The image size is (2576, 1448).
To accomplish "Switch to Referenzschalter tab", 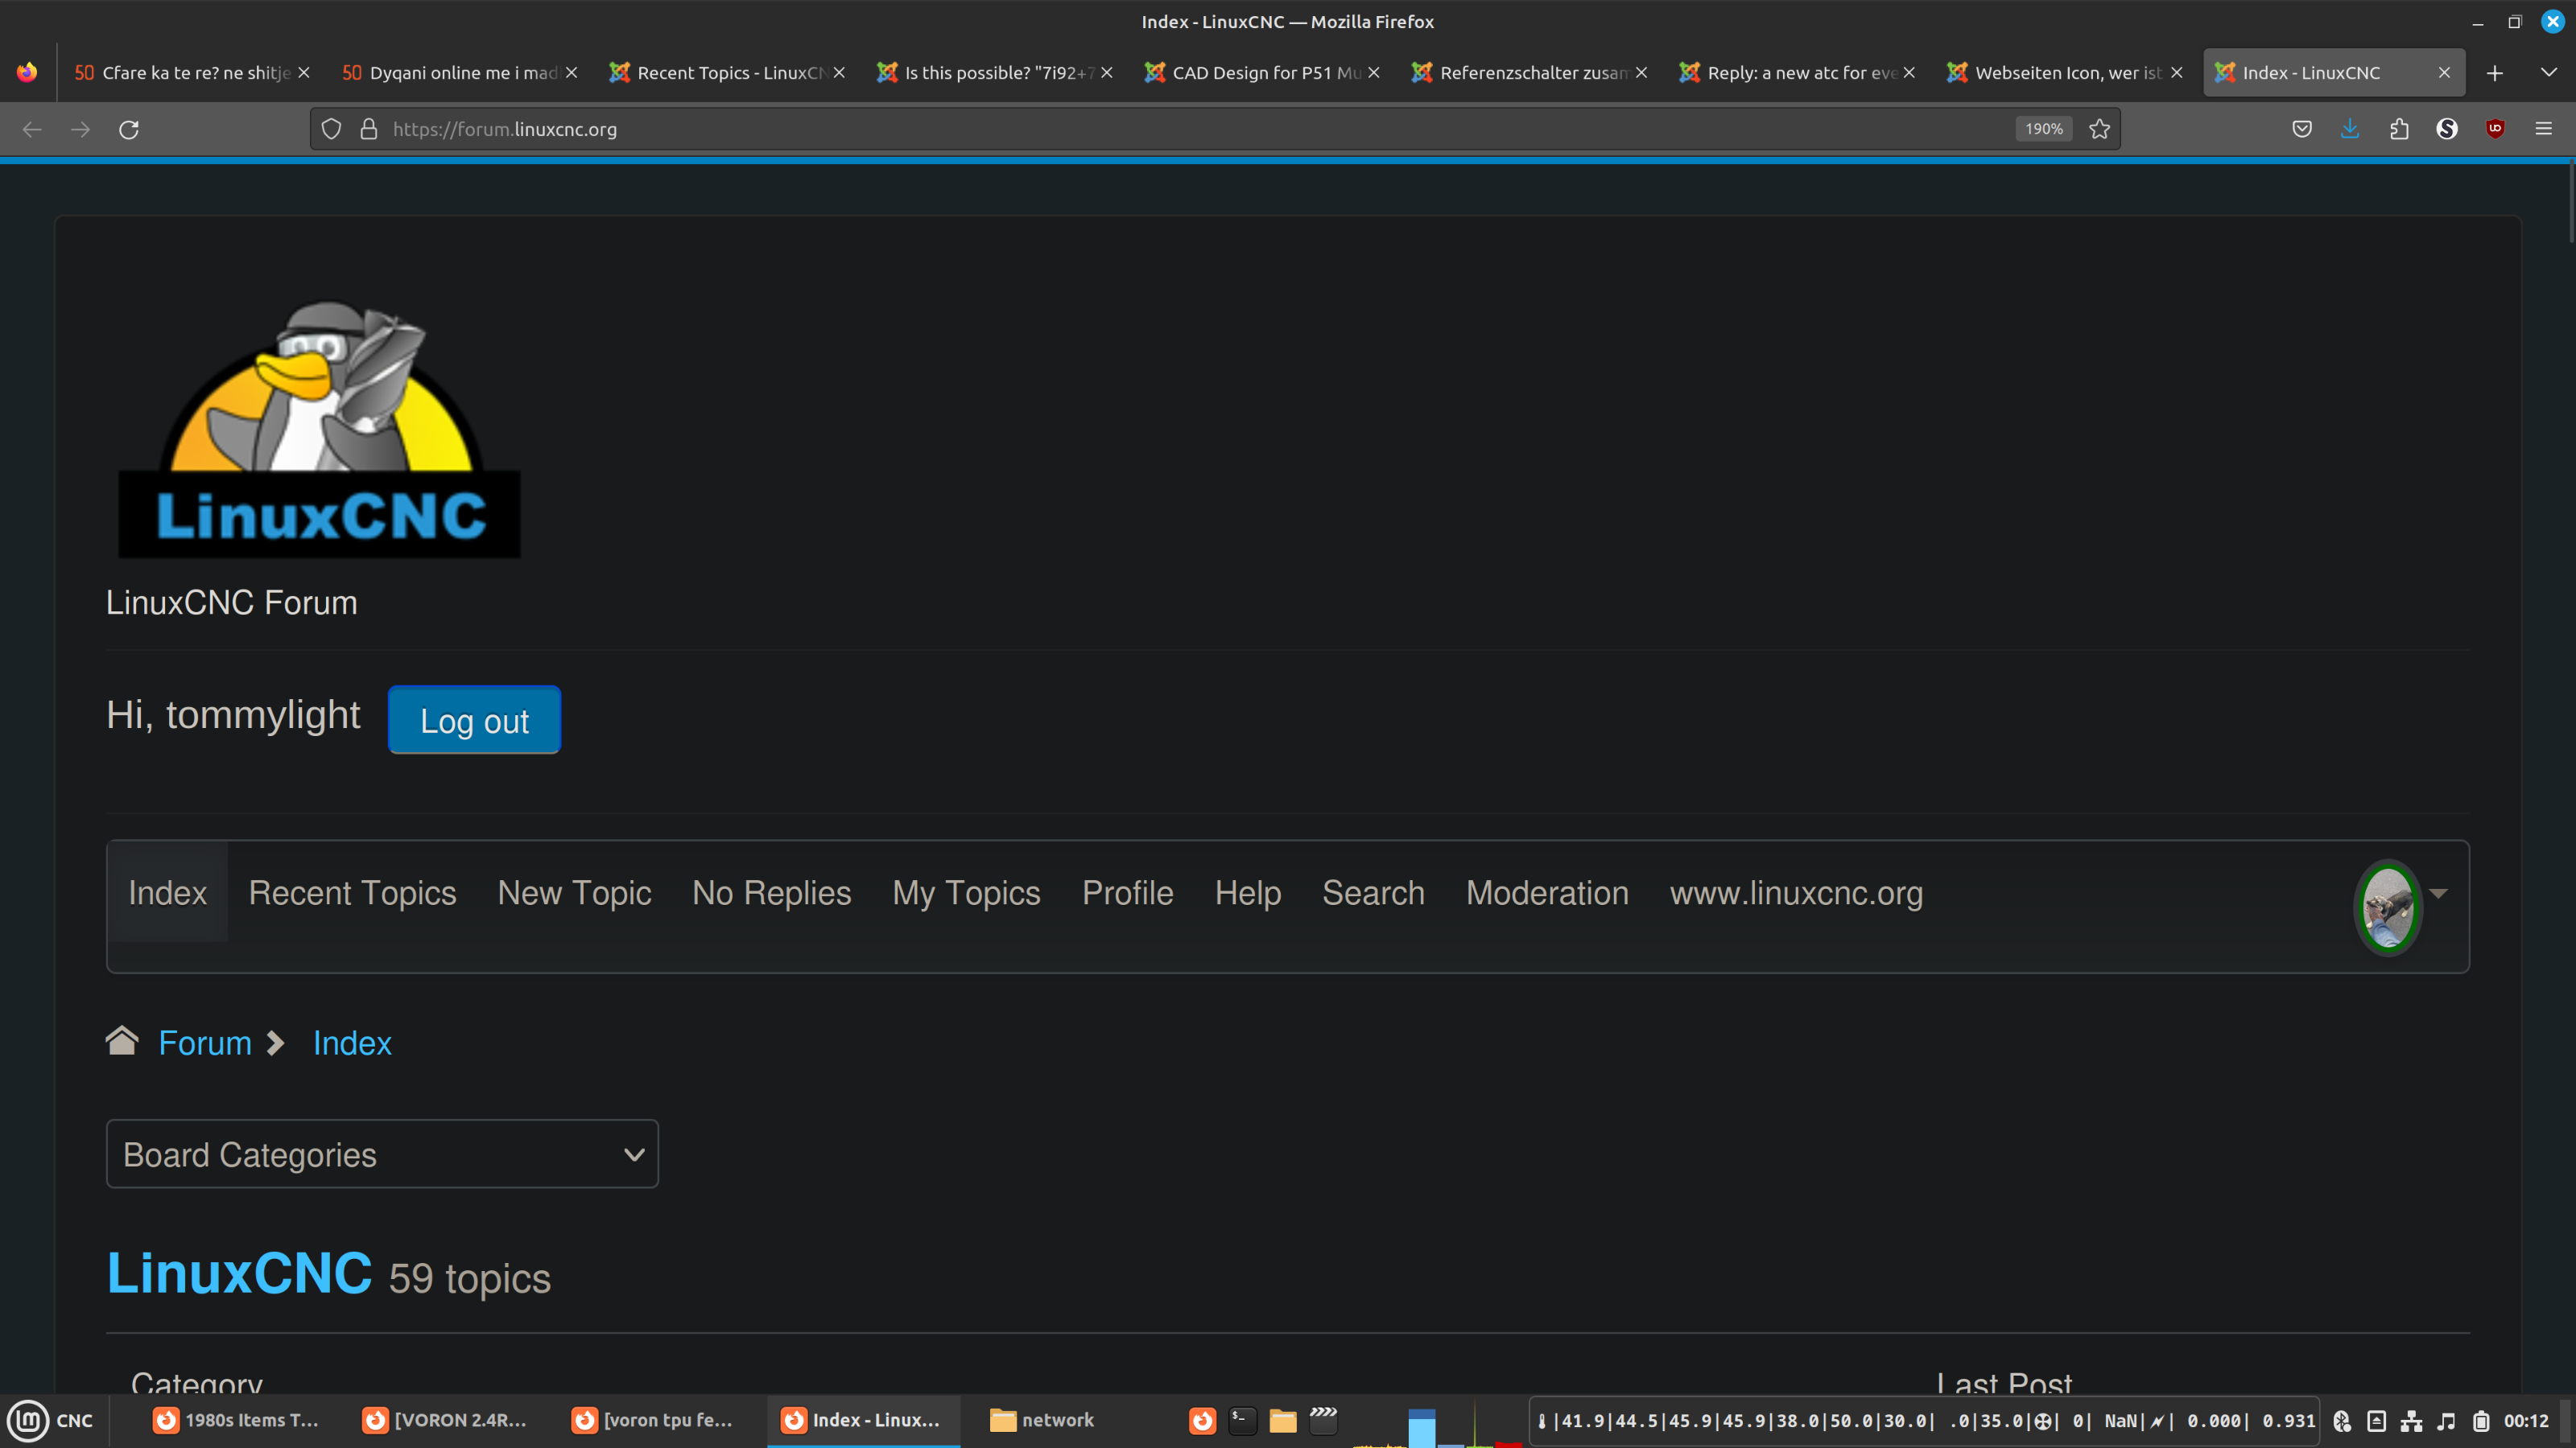I will click(x=1530, y=73).
